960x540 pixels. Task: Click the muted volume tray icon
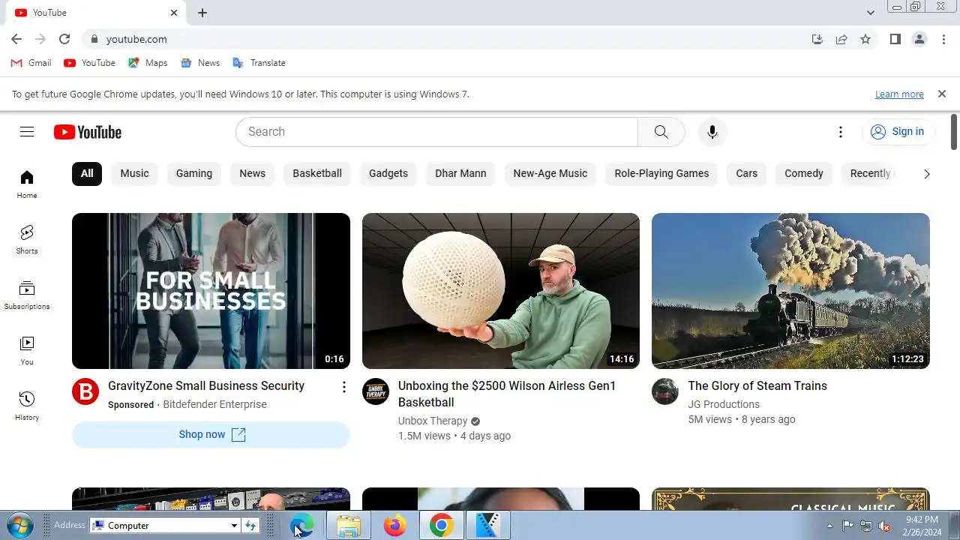coord(885,526)
